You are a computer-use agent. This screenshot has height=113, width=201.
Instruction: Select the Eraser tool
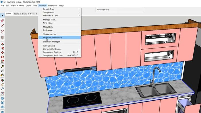[x=2, y=21]
